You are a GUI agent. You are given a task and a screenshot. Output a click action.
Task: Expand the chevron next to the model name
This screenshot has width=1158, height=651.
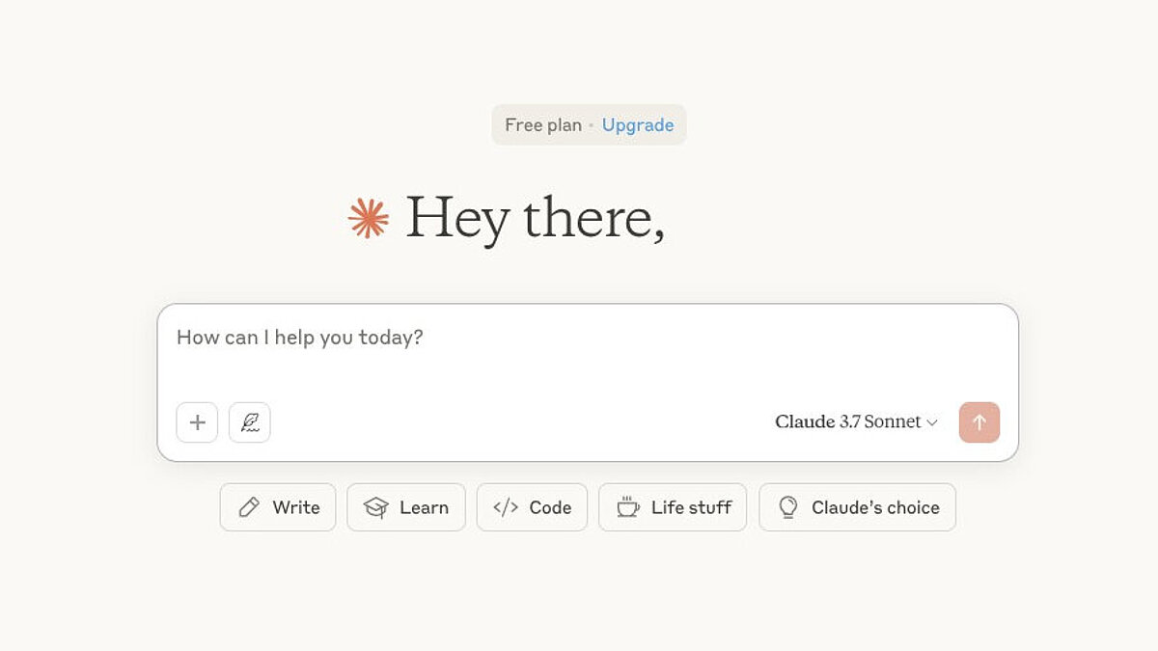coord(932,422)
